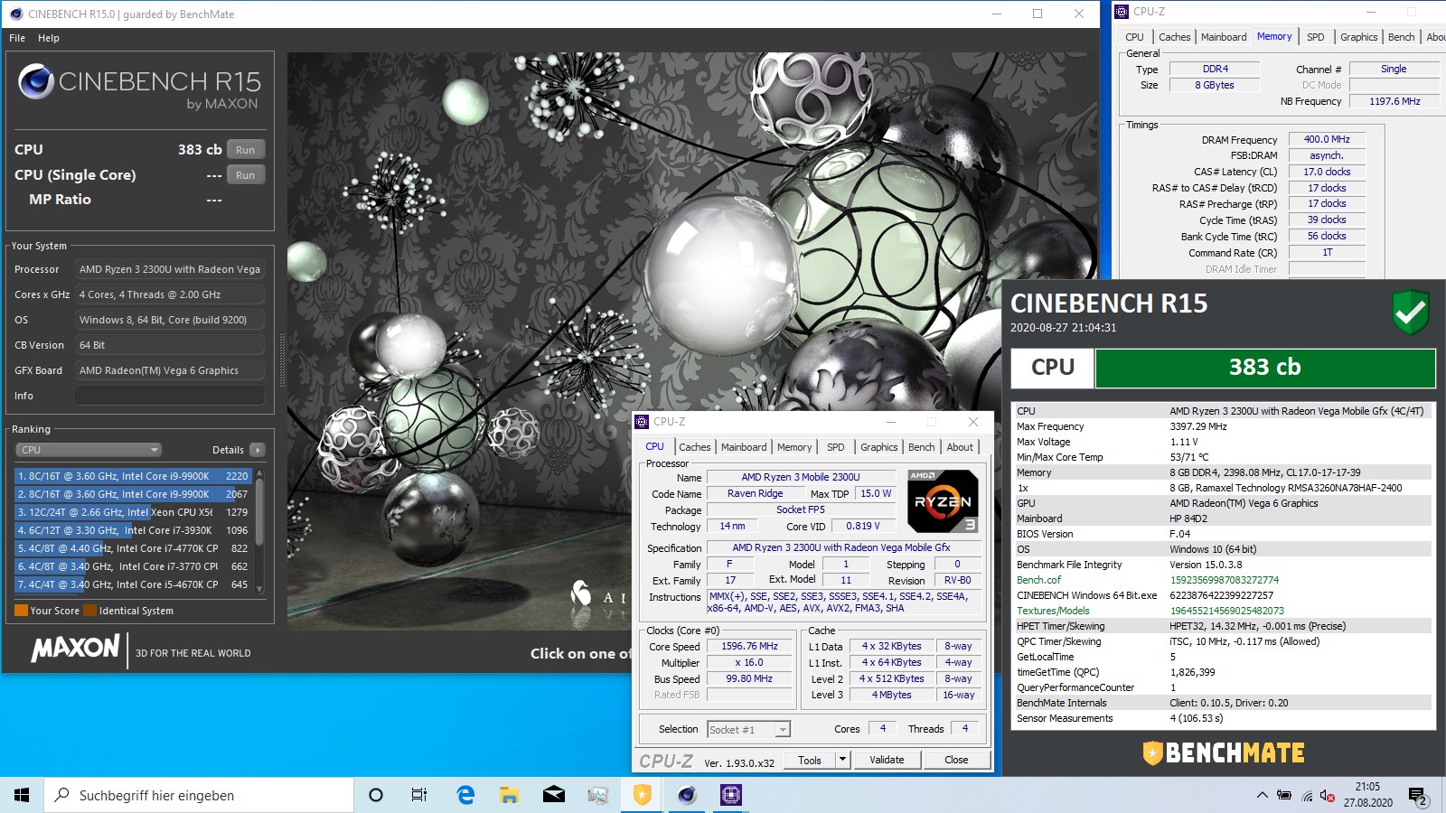This screenshot has width=1446, height=813.
Task: Switch to Cinebench taskbar icon
Action: (687, 795)
